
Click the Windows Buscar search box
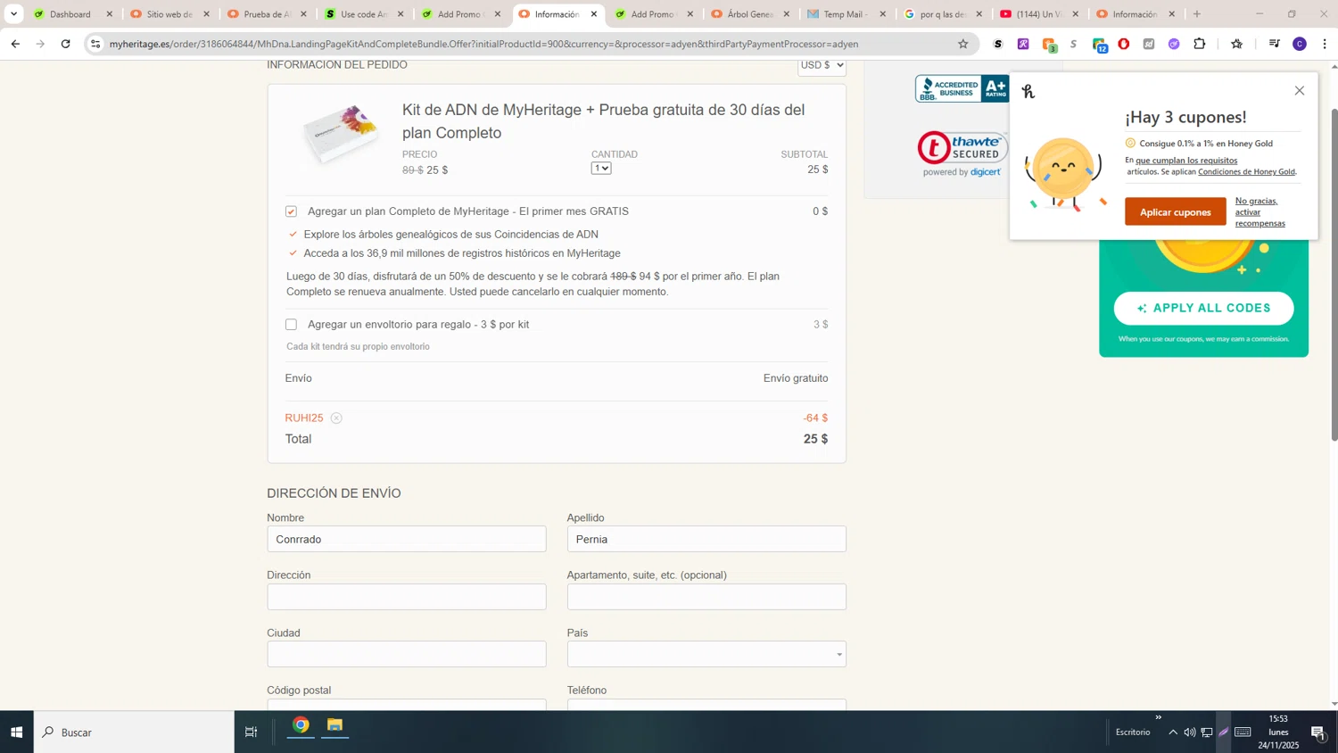tap(134, 732)
